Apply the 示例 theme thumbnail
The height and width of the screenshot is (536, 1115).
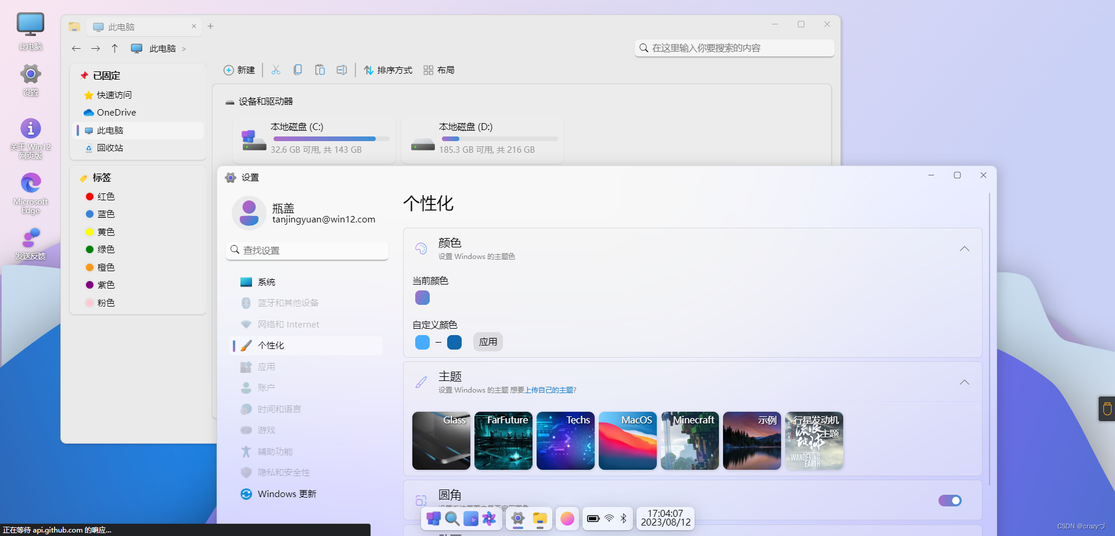(752, 441)
